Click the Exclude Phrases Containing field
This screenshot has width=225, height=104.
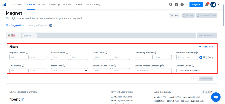tap(153, 71)
